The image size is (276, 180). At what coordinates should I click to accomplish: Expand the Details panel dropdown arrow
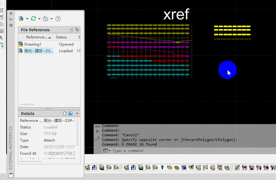tap(77, 113)
